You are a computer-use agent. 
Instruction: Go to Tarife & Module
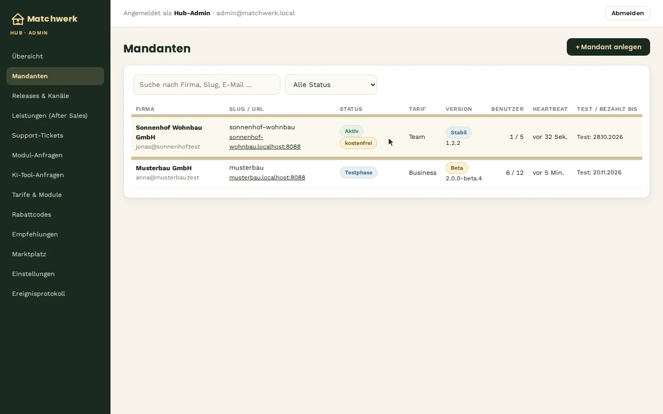[x=55, y=195]
